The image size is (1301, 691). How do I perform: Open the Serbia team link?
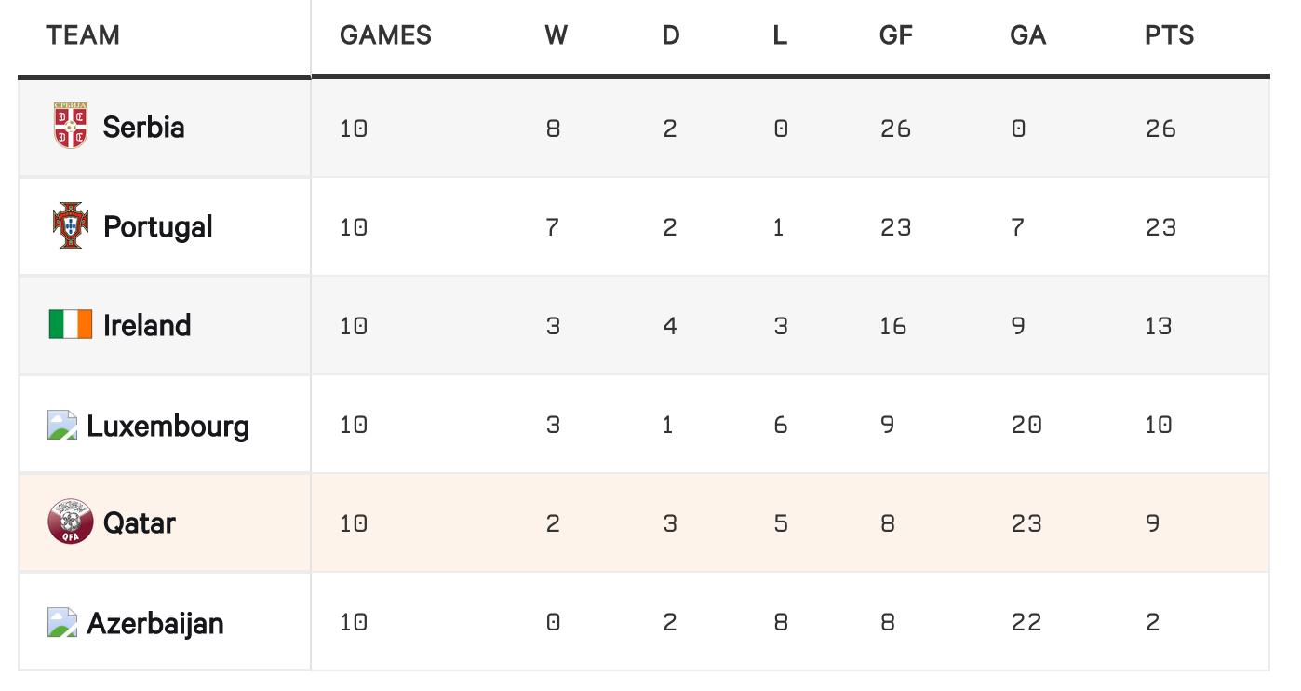[143, 127]
